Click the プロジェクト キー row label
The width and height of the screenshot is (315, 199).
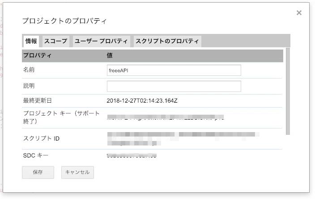61,117
